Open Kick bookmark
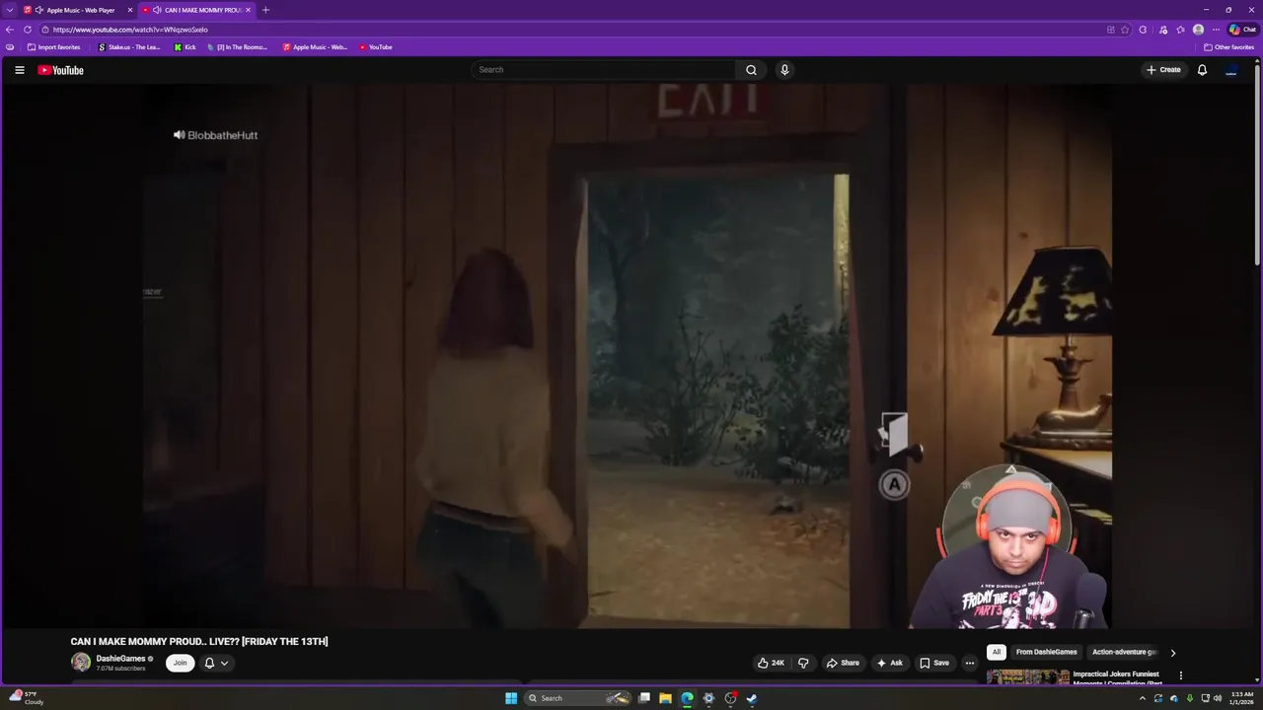Image resolution: width=1263 pixels, height=710 pixels. click(186, 47)
